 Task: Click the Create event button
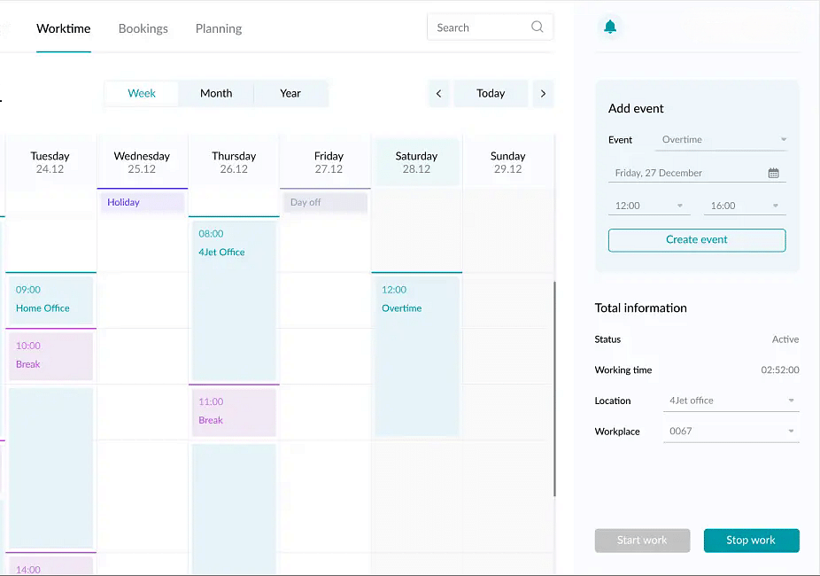pos(696,240)
